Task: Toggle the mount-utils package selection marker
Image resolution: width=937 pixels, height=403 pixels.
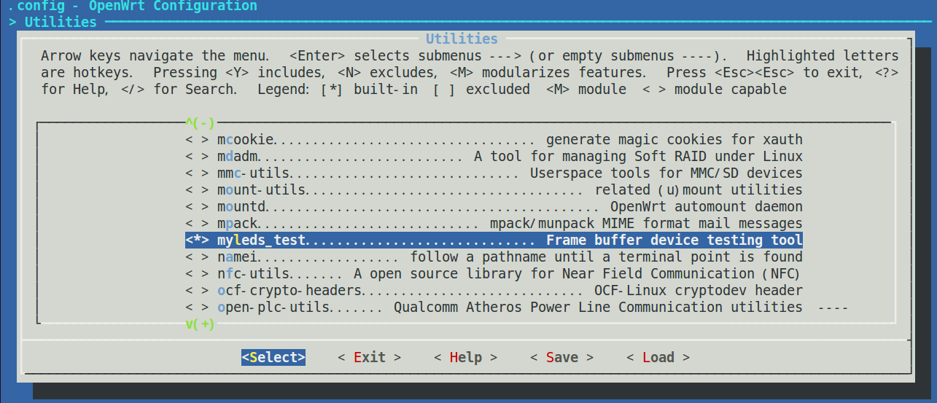Action: 198,189
